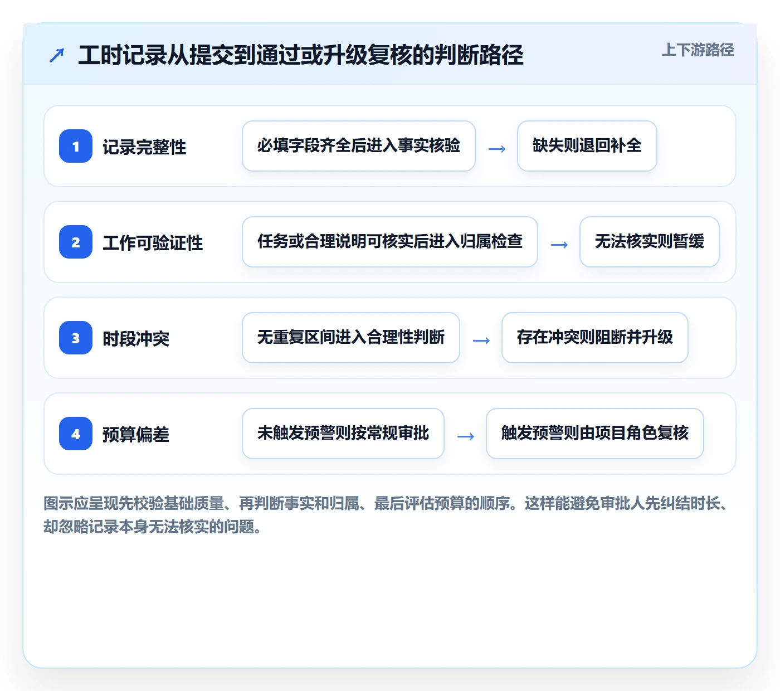The width and height of the screenshot is (780, 691).
Task: Click the diagonal arrow icon beside the title
Action: coord(57,55)
